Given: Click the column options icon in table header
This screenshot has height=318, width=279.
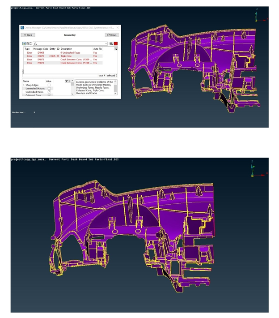Looking at the screenshot, I should tap(116, 49).
